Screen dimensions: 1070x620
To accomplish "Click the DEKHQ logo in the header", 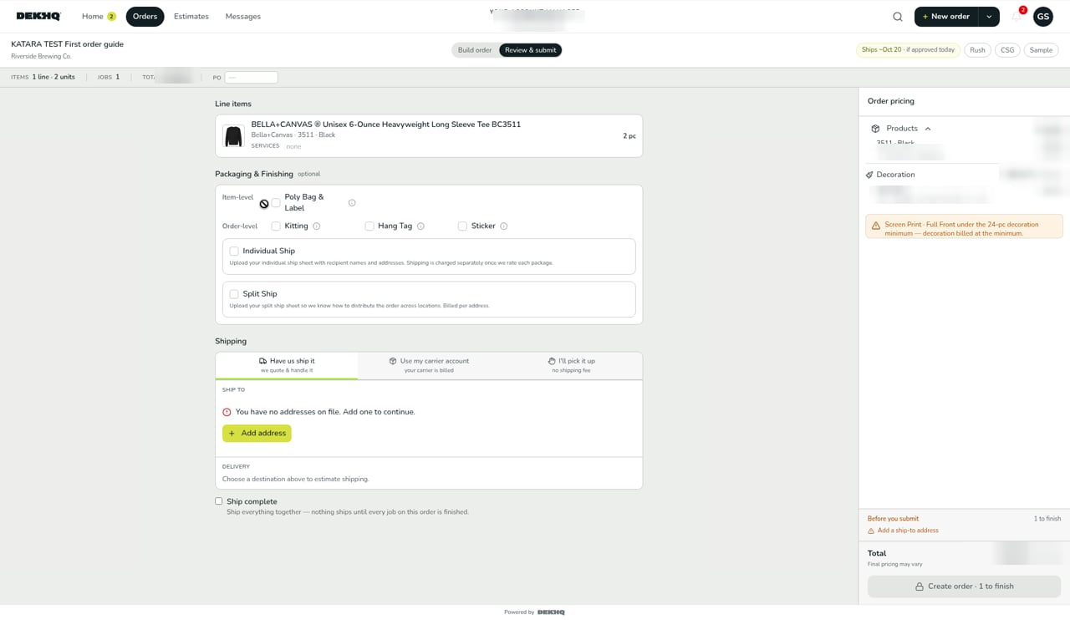I will point(38,17).
